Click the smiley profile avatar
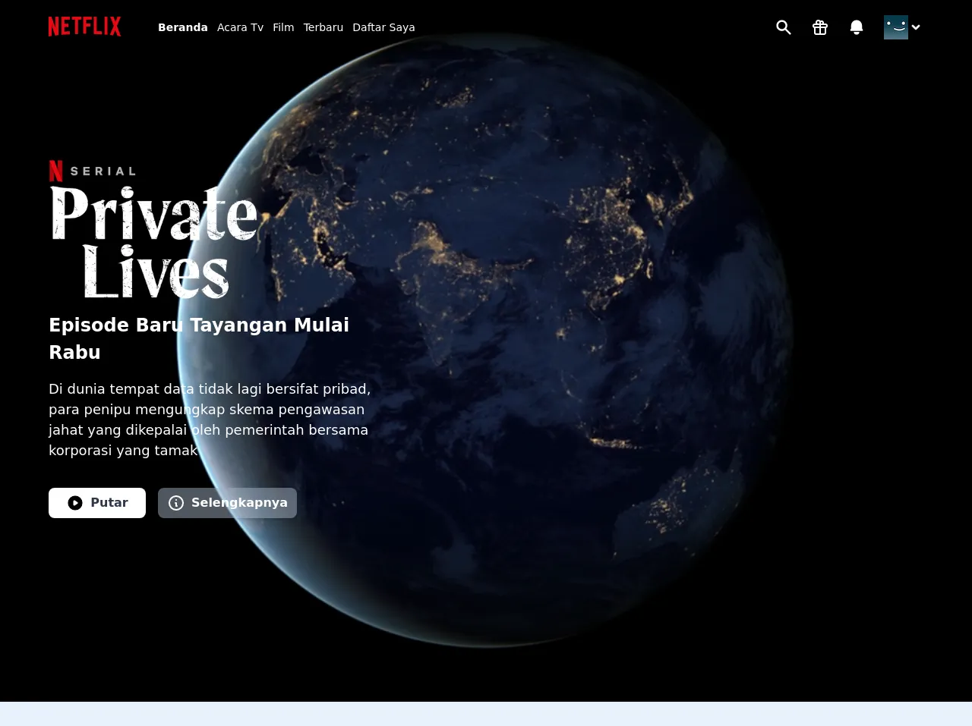 click(x=895, y=27)
